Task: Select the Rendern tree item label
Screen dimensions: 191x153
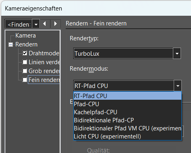Action: coord(26,44)
